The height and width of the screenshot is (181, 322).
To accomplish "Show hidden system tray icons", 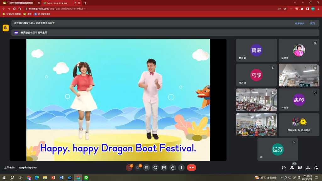I will point(281,178).
